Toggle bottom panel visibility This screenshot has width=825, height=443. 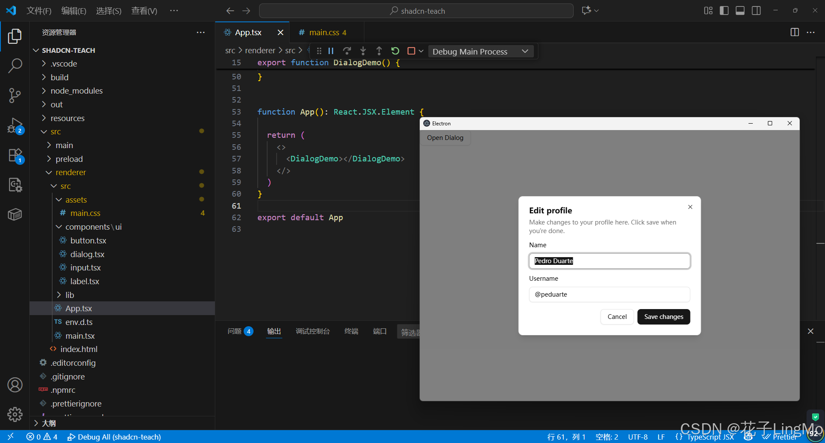pos(740,11)
